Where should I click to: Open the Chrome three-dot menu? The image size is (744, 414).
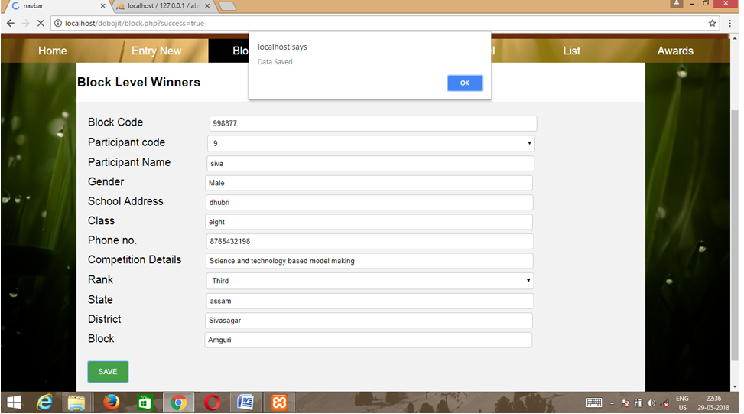point(729,23)
